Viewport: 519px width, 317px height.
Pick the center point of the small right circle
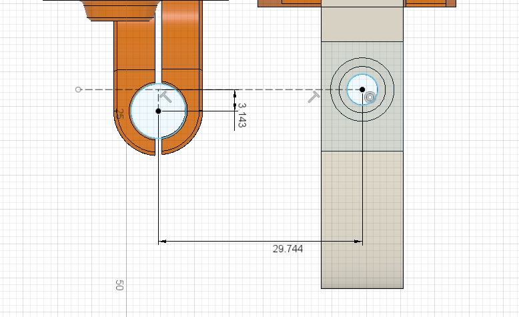tap(362, 89)
